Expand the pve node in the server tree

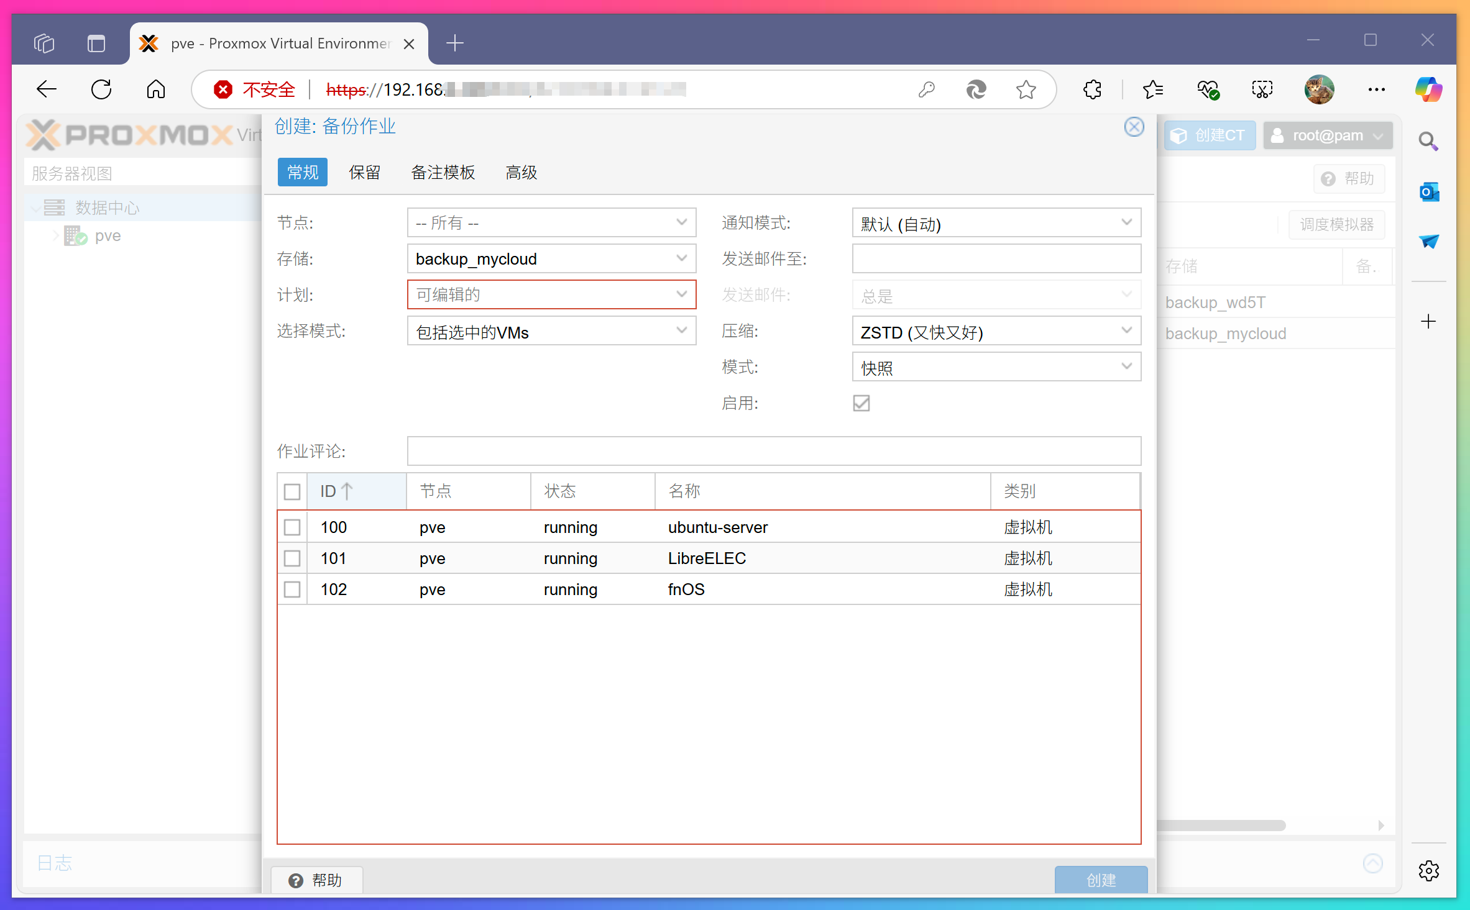click(55, 235)
